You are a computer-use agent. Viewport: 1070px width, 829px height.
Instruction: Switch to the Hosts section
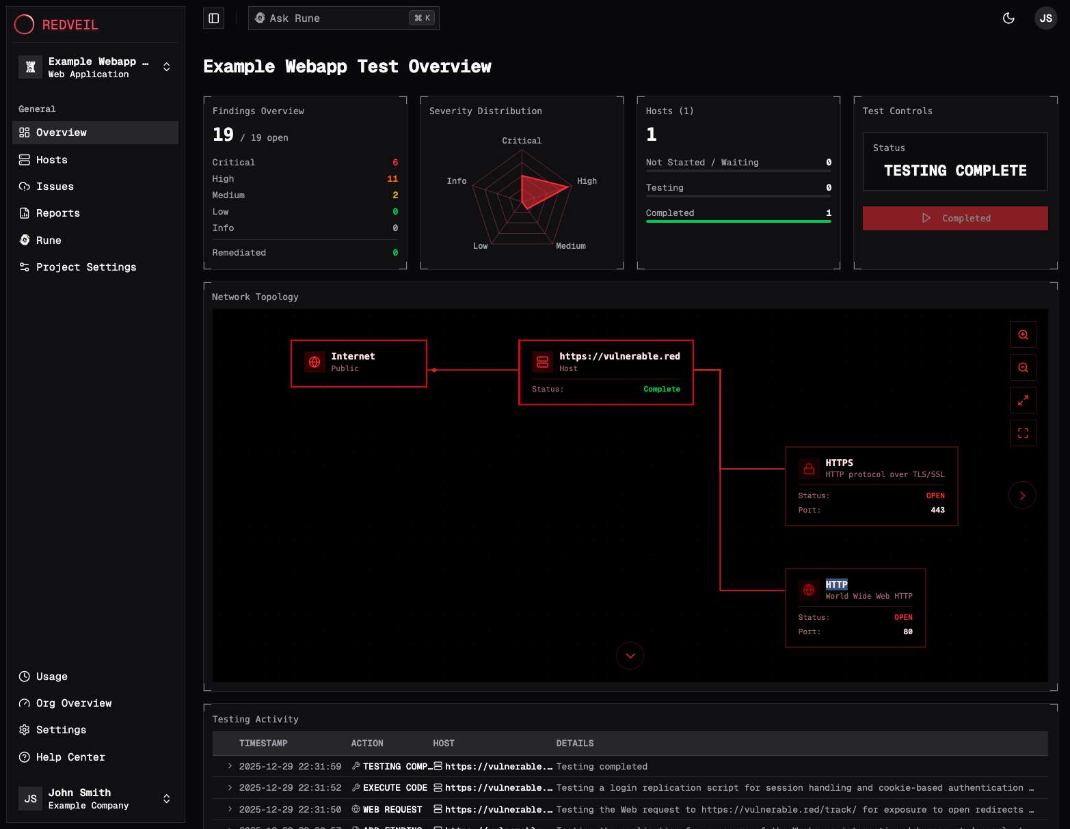(x=51, y=159)
